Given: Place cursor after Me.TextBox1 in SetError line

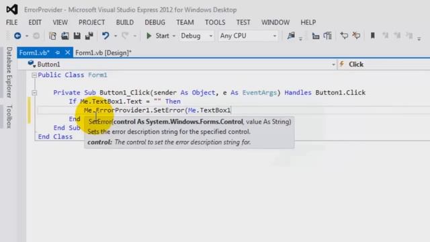Looking at the screenshot, I should click(231, 110).
